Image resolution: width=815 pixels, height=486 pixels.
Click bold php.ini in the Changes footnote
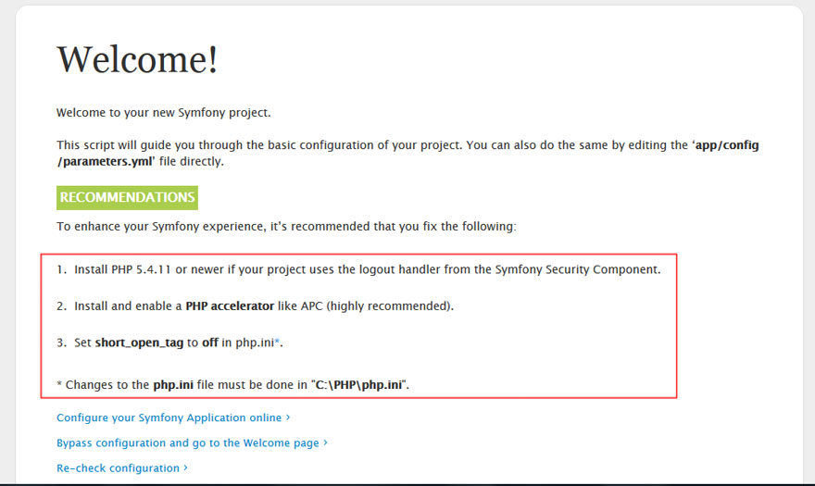click(173, 385)
